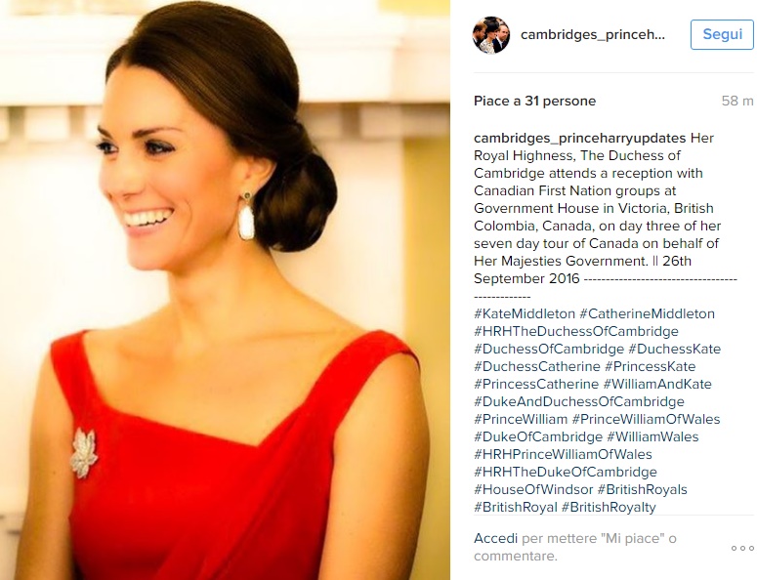Open the cambridges_princeh... username in header
Screen dimensions: 757x580
point(592,35)
